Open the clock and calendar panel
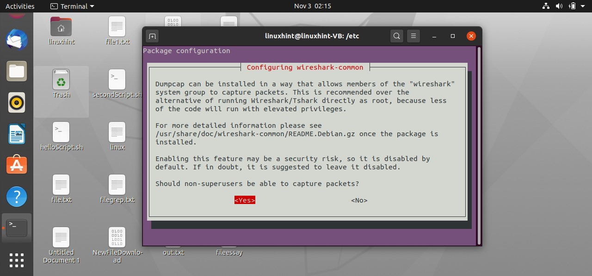The height and width of the screenshot is (276, 592). coord(313,6)
